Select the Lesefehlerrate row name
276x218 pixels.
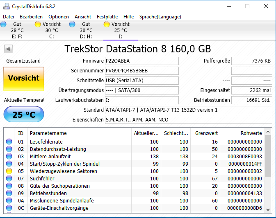point(46,142)
